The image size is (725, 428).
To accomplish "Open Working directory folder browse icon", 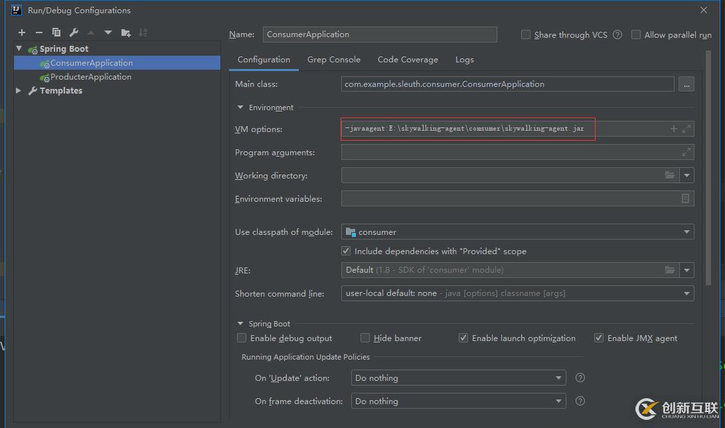I will [670, 175].
